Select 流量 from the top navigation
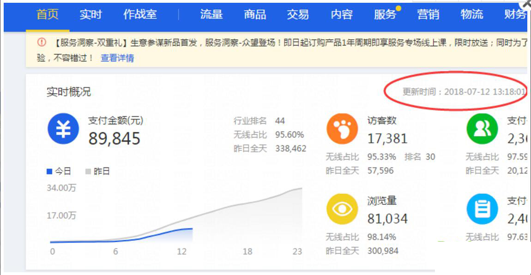The height and width of the screenshot is (275, 531). coord(211,14)
